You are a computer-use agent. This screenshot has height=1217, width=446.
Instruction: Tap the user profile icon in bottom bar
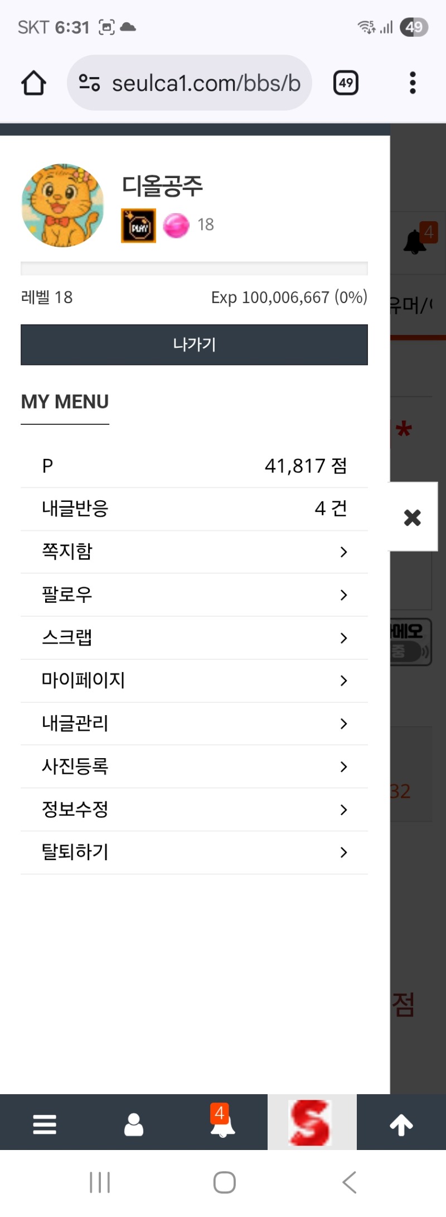click(x=134, y=1124)
